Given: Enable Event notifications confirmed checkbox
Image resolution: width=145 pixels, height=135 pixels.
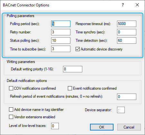Looking at the screenshot, I should [70, 88].
